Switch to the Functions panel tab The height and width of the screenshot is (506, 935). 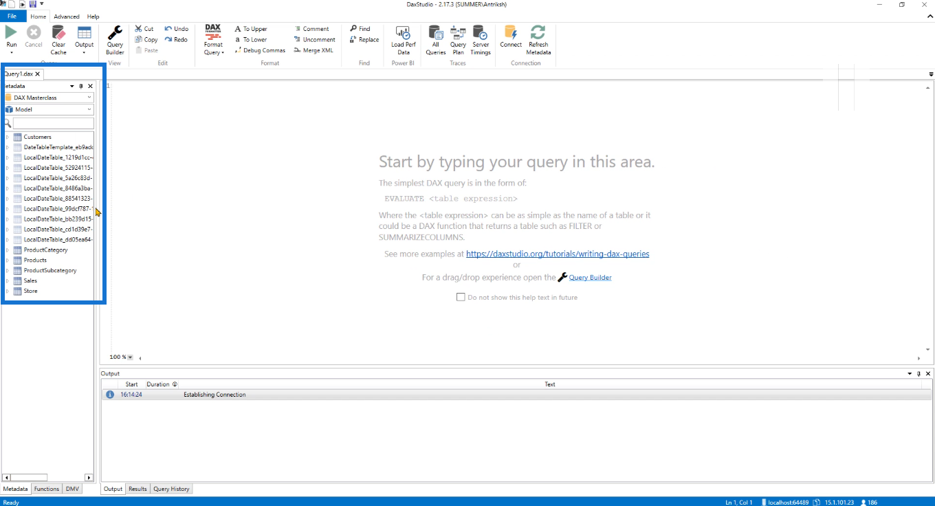pos(47,489)
